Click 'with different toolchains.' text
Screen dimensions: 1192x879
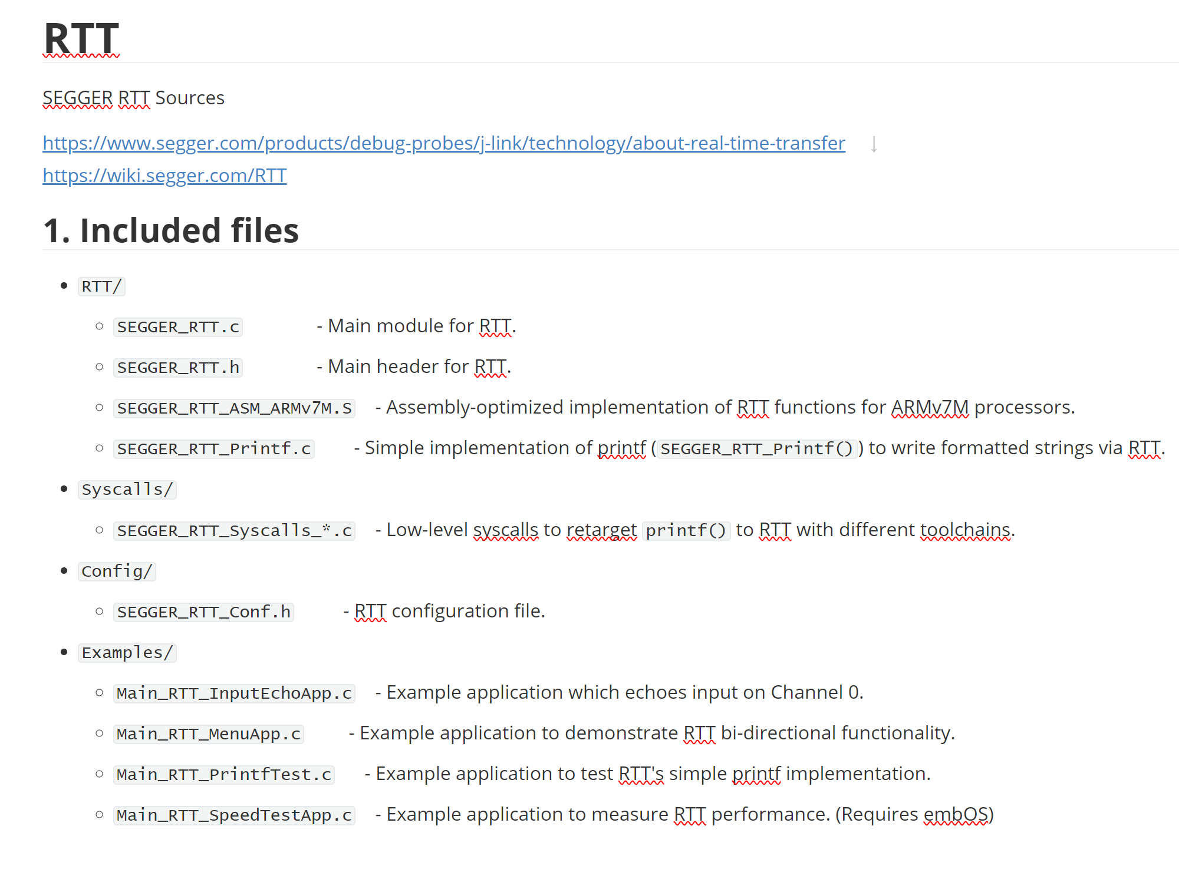point(905,530)
